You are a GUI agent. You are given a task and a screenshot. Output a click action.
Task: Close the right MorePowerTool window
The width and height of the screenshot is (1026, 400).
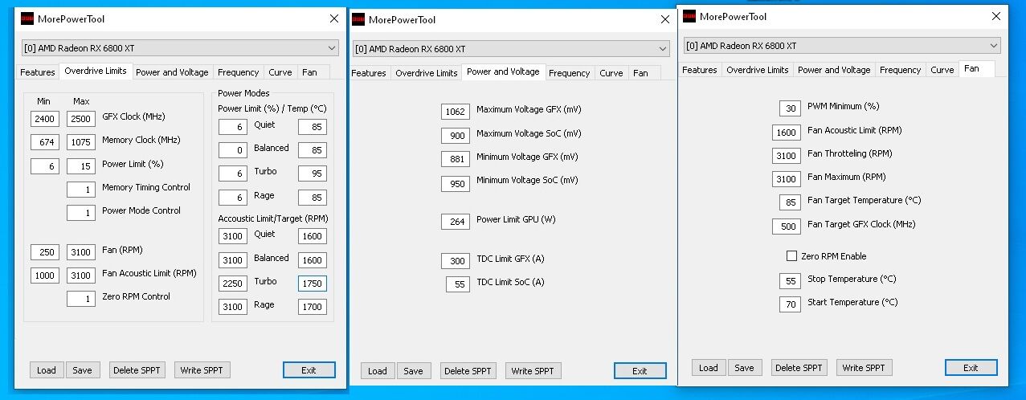[996, 16]
